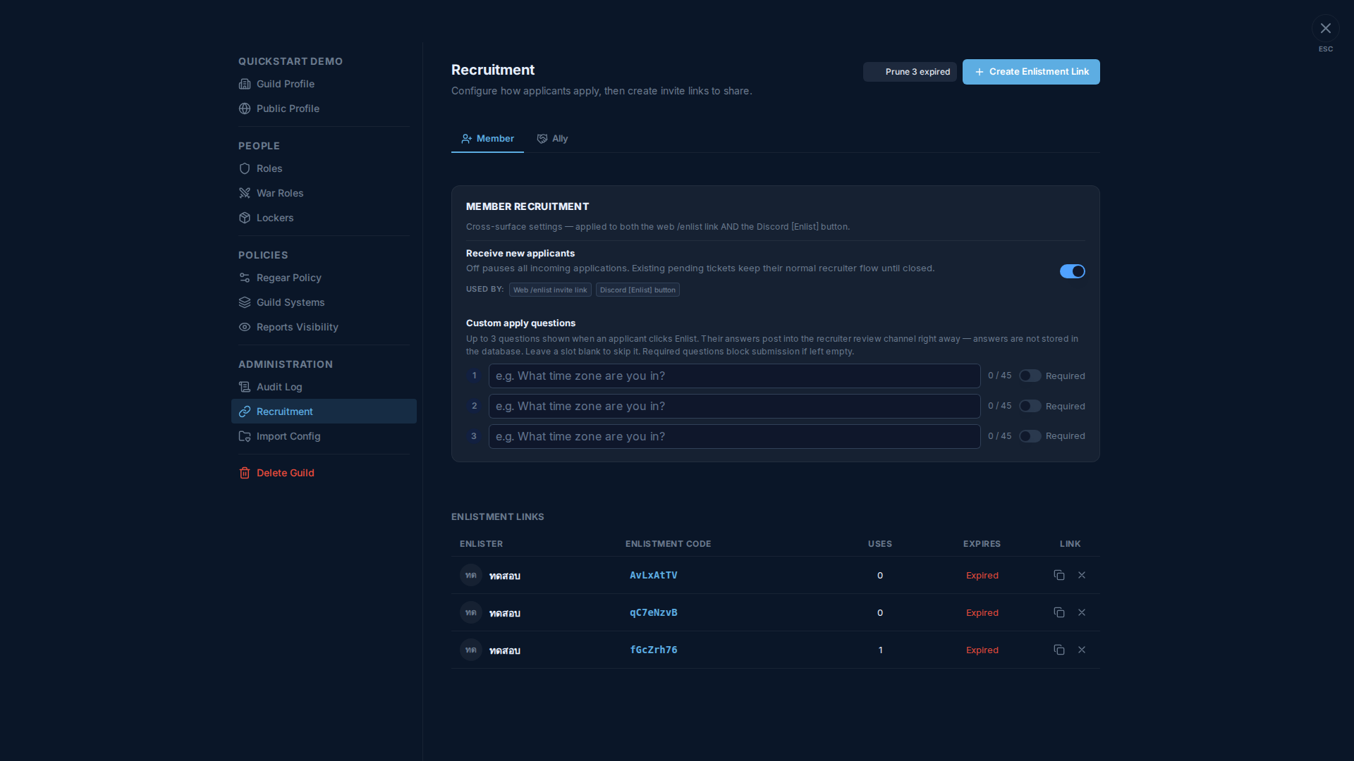Click enlistment code AvLxAtTV
This screenshot has width=1354, height=761.
click(653, 575)
